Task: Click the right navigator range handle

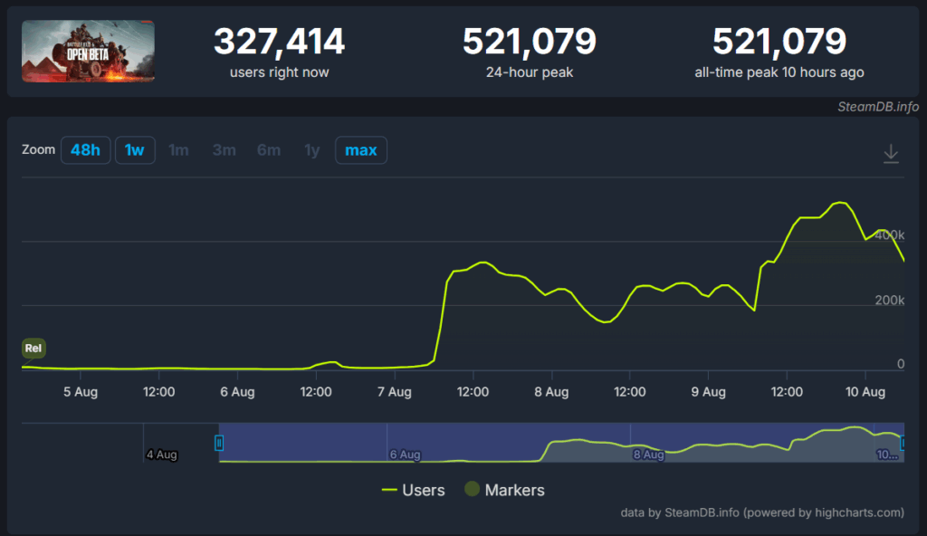Action: (901, 443)
